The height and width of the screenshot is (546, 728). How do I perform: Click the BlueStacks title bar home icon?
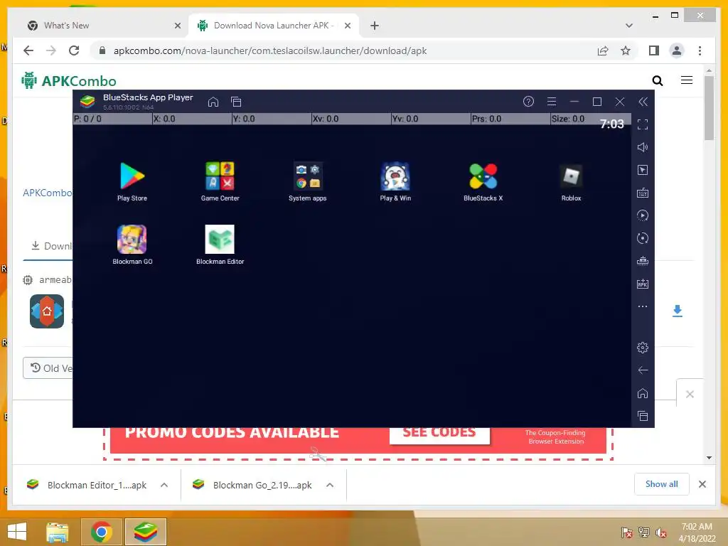213,102
